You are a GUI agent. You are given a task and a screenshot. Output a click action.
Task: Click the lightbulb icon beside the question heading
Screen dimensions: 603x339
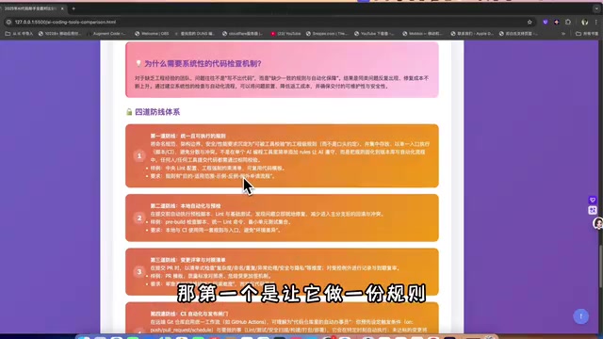(139, 63)
